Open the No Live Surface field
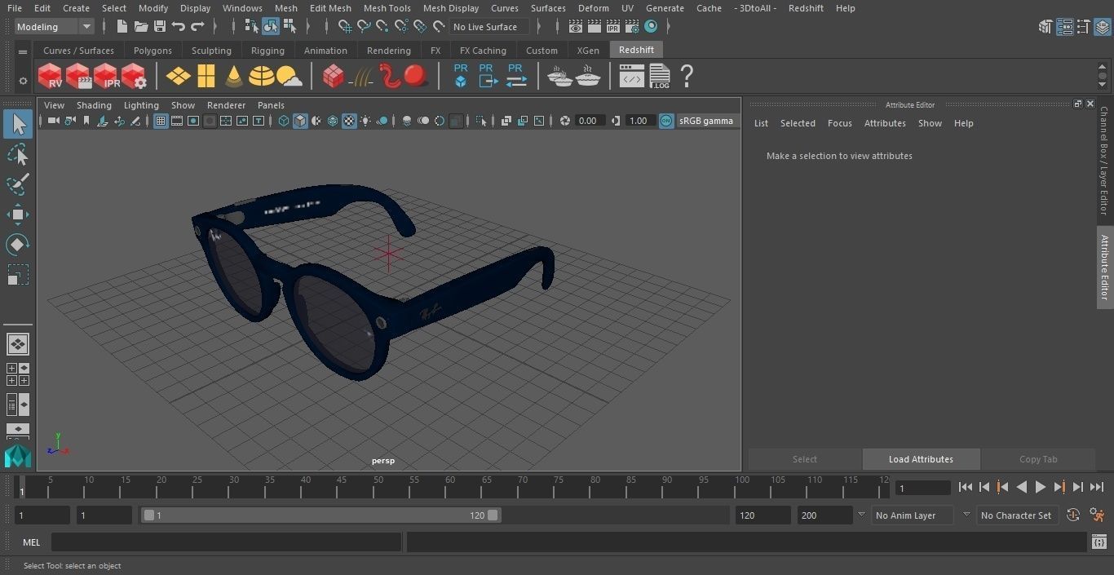The height and width of the screenshot is (575, 1114). pyautogui.click(x=490, y=27)
